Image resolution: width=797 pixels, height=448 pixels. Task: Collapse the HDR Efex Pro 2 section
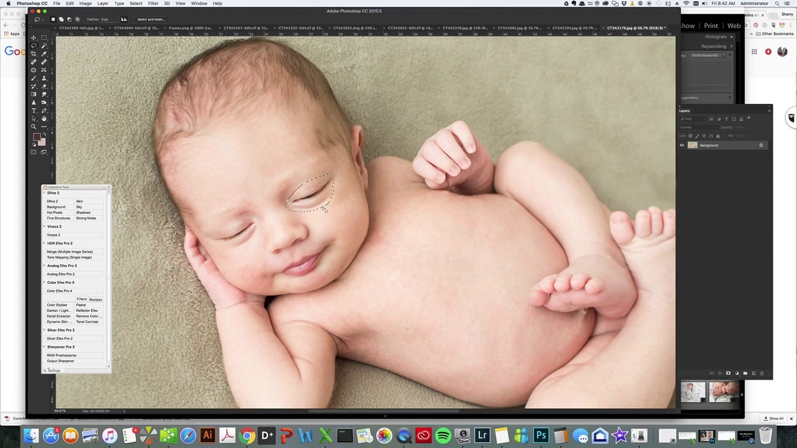tap(44, 243)
